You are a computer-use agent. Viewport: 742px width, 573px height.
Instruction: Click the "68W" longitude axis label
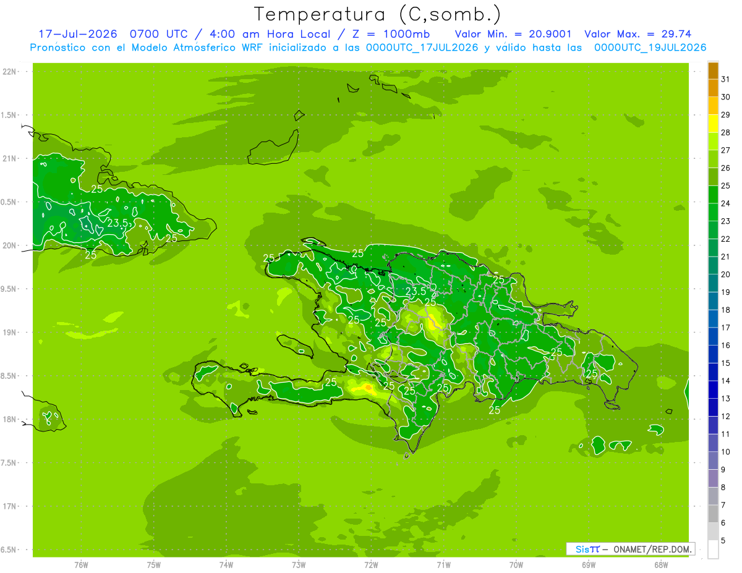pos(661,565)
